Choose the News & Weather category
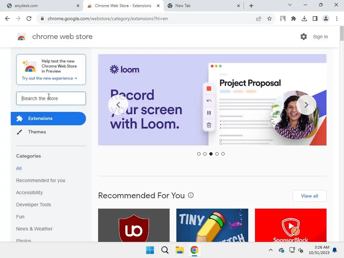This screenshot has height=258, width=344. [x=34, y=228]
